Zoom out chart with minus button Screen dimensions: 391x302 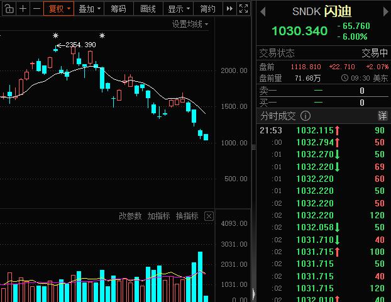coord(36,9)
